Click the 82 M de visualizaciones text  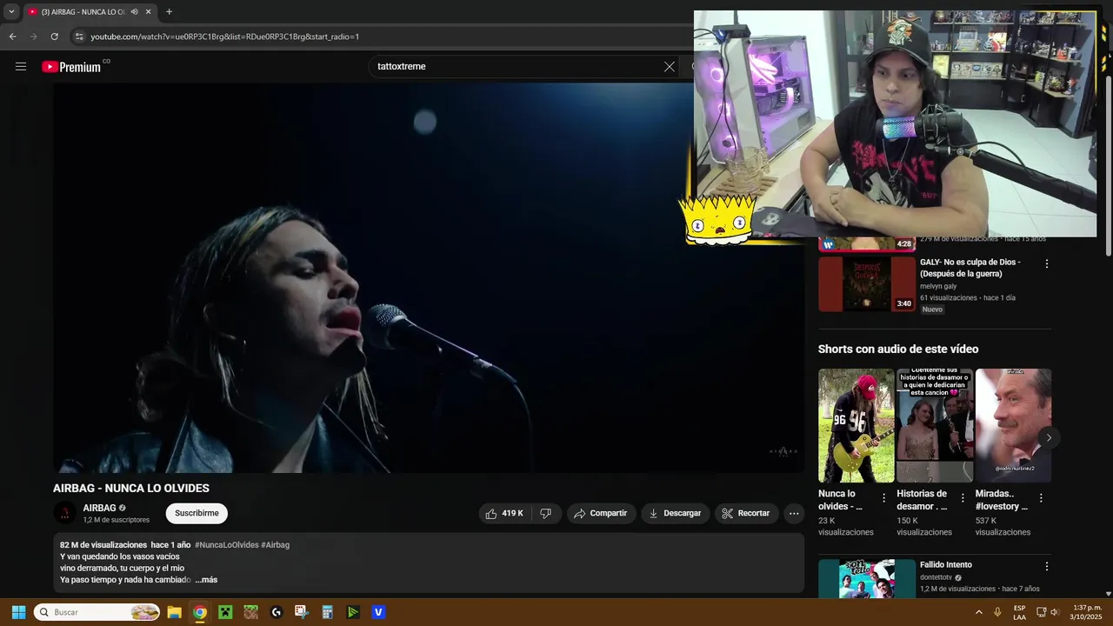pos(103,545)
